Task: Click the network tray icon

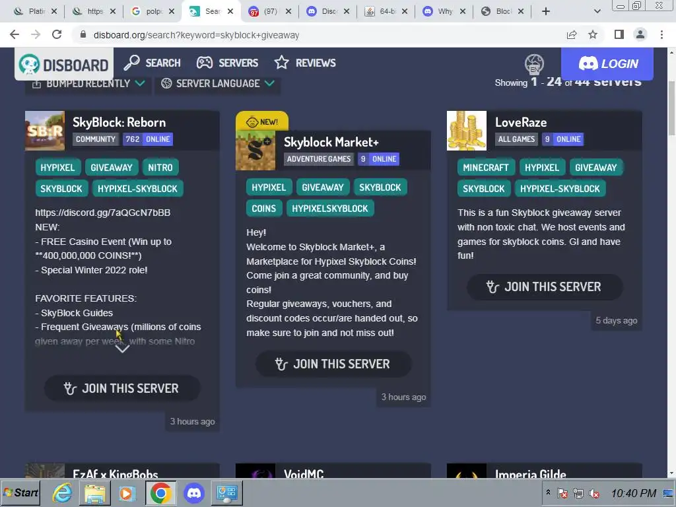Action: coord(578,493)
